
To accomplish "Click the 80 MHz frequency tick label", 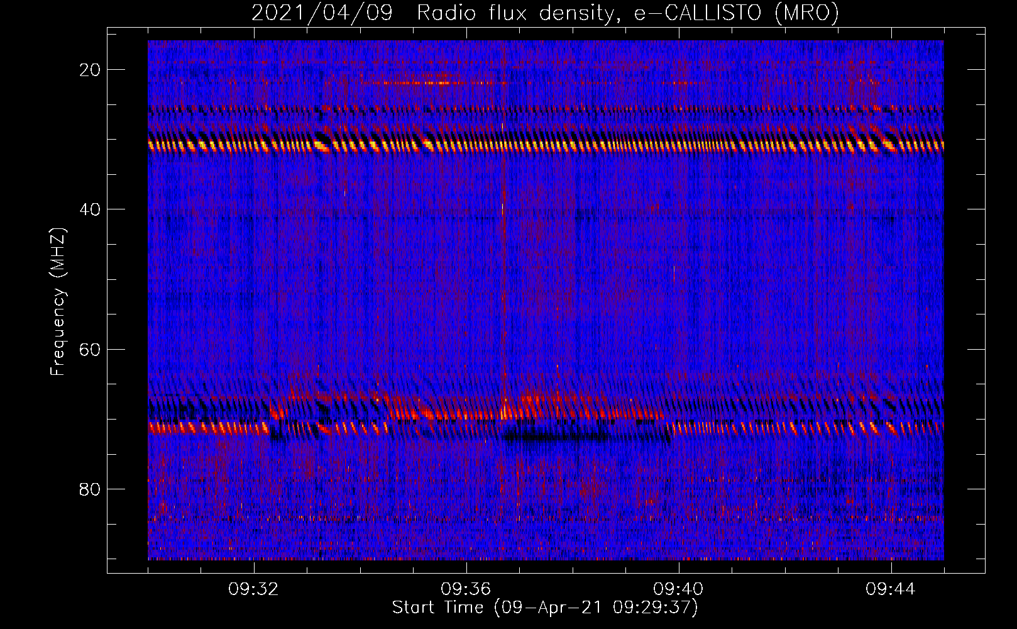I will pyautogui.click(x=91, y=489).
